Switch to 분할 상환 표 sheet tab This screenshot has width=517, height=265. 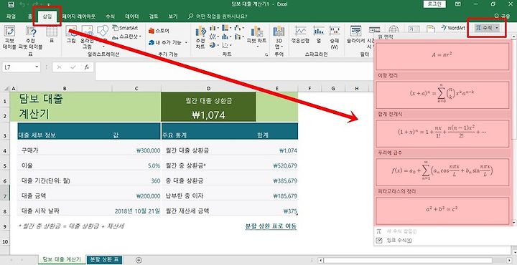[104, 260]
